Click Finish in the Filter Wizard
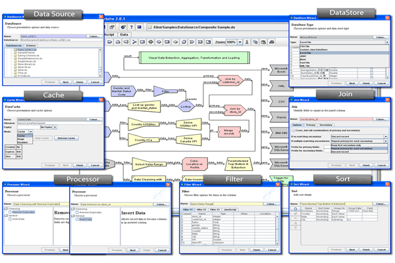The width and height of the screenshot is (395, 263). pos(257,250)
